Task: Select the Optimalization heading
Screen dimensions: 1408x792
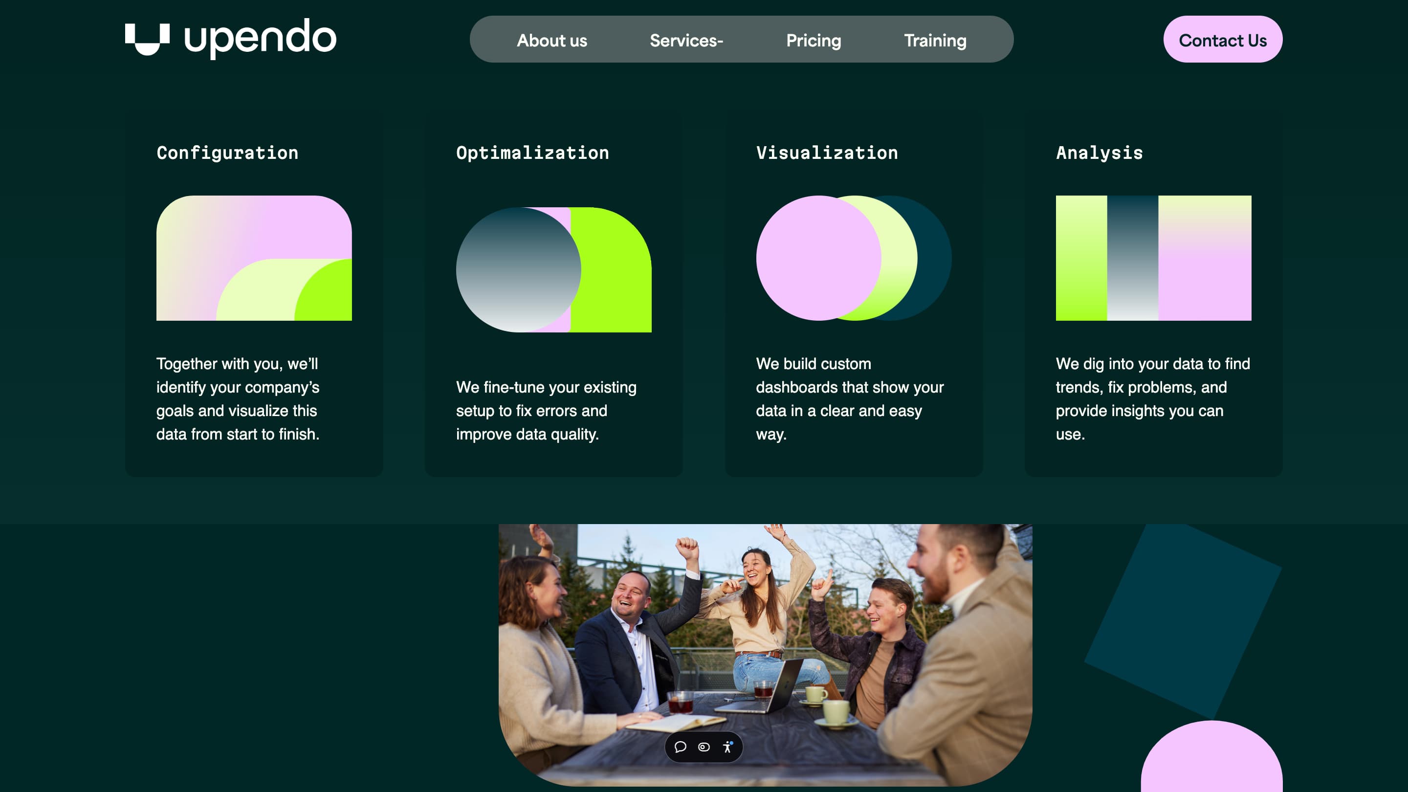Action: tap(532, 153)
